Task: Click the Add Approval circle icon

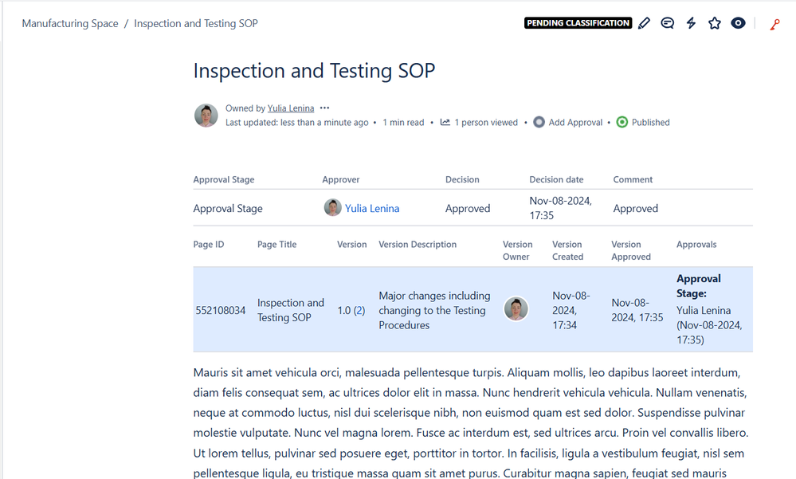Action: pyautogui.click(x=539, y=122)
